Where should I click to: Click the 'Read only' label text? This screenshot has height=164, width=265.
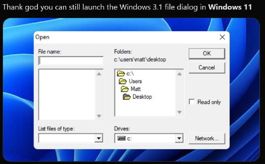point(209,102)
